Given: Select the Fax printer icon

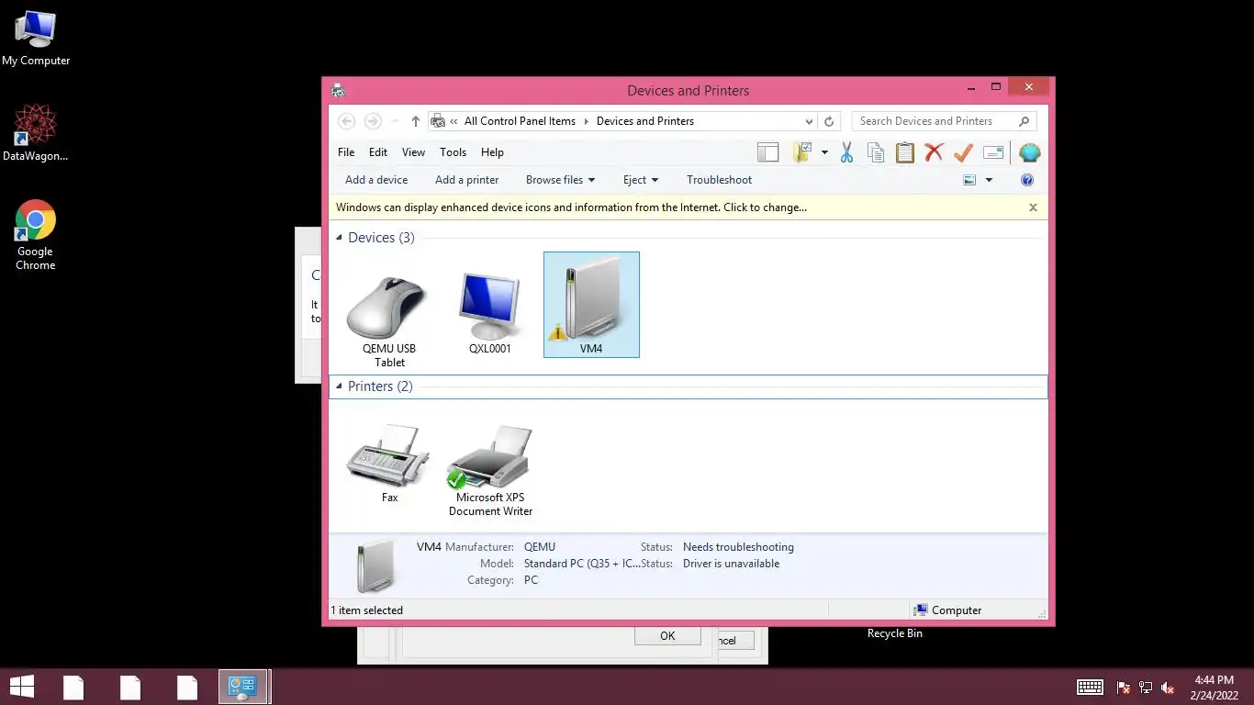Looking at the screenshot, I should pos(389,463).
